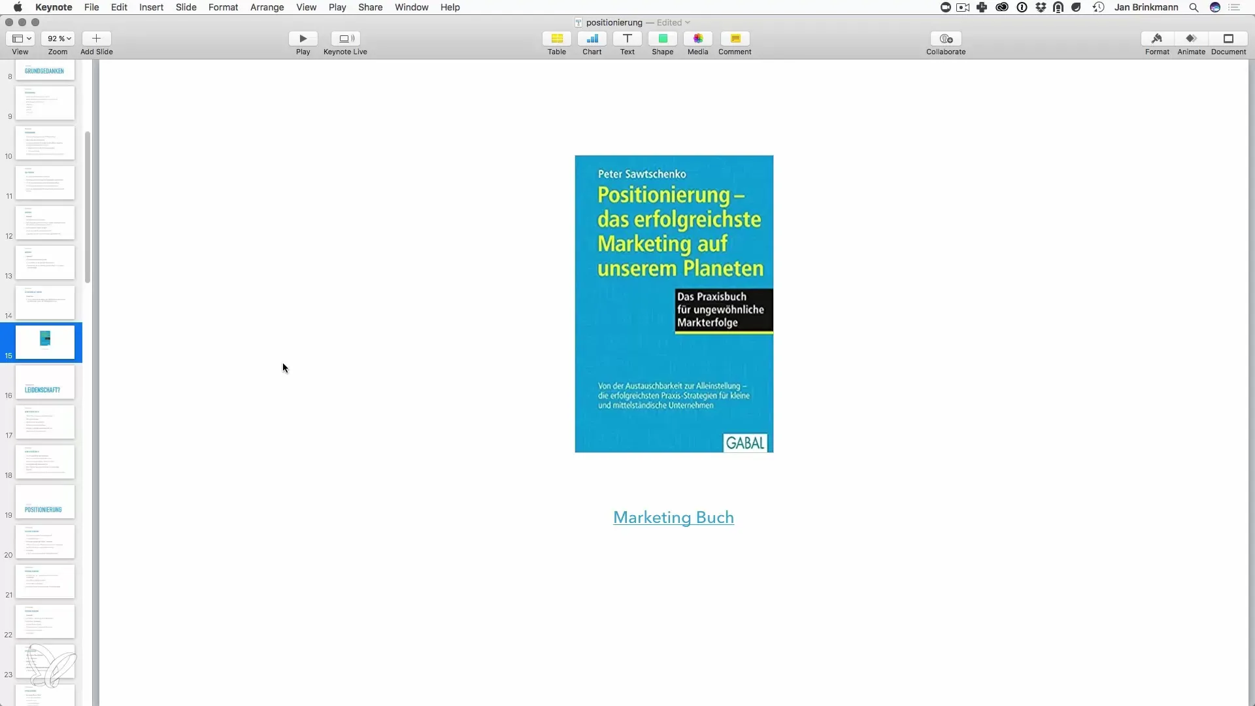Open Siri from menu bar
The image size is (1255, 706).
pos(1215,7)
